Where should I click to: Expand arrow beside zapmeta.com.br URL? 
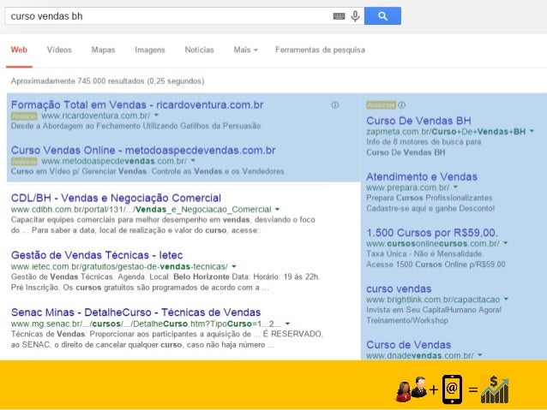point(532,131)
